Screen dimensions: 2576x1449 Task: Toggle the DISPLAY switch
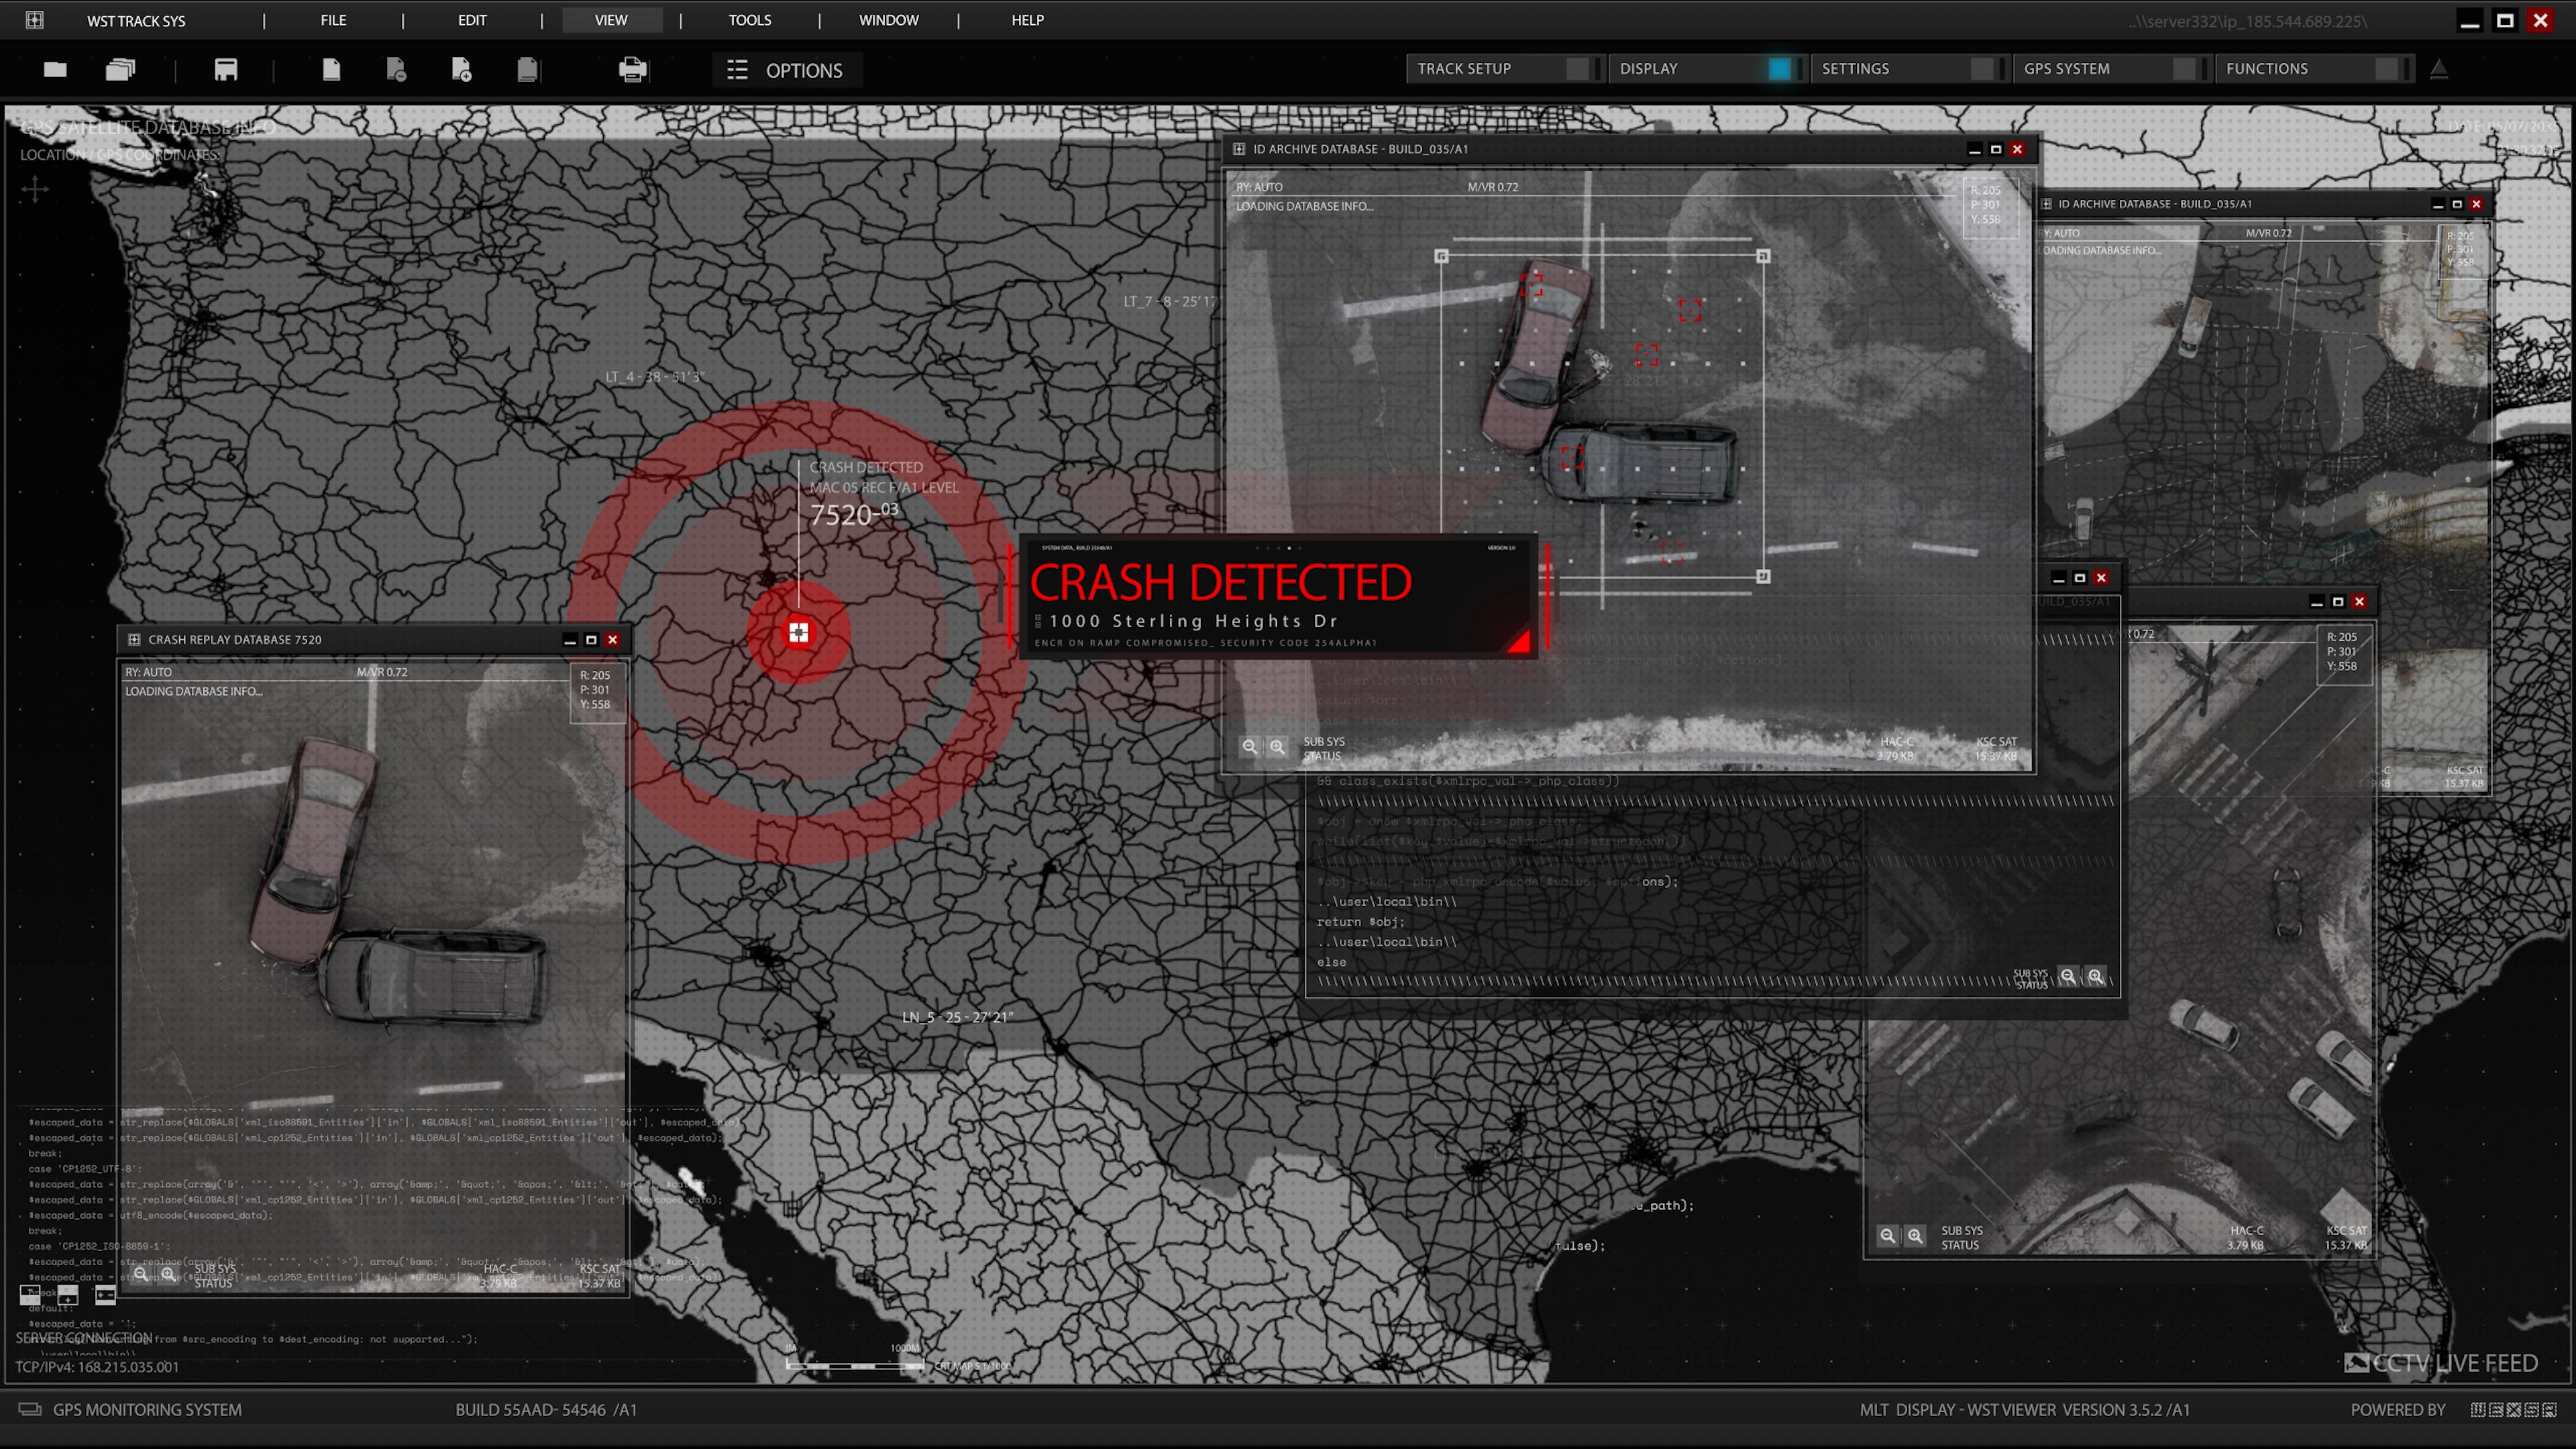(x=1780, y=68)
